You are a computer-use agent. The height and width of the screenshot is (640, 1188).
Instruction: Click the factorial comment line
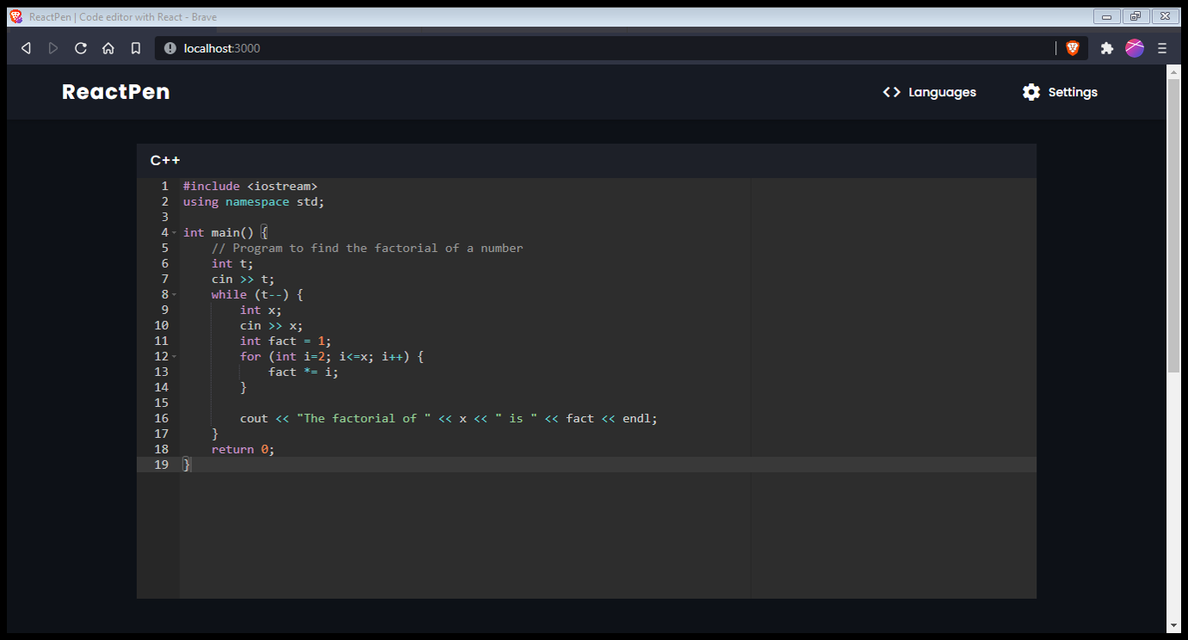click(368, 248)
